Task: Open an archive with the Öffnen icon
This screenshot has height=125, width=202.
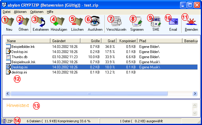Action: tap(24, 22)
